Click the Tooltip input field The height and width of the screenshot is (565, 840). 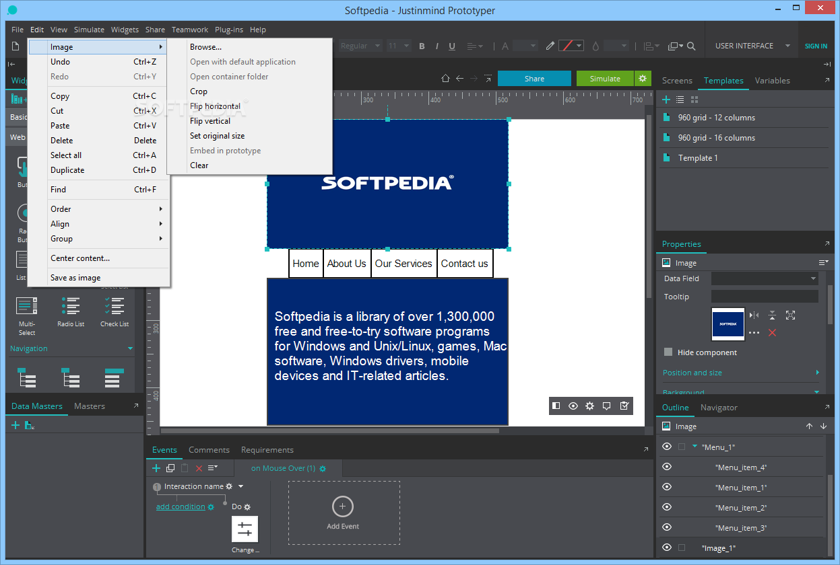[x=765, y=297]
